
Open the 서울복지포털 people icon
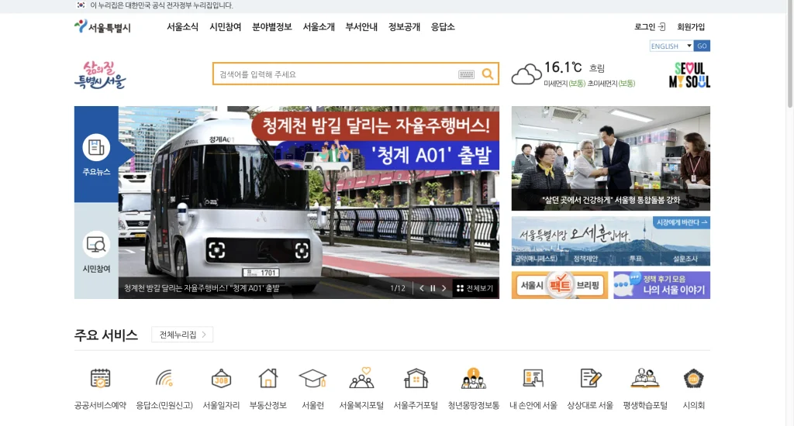(x=361, y=378)
